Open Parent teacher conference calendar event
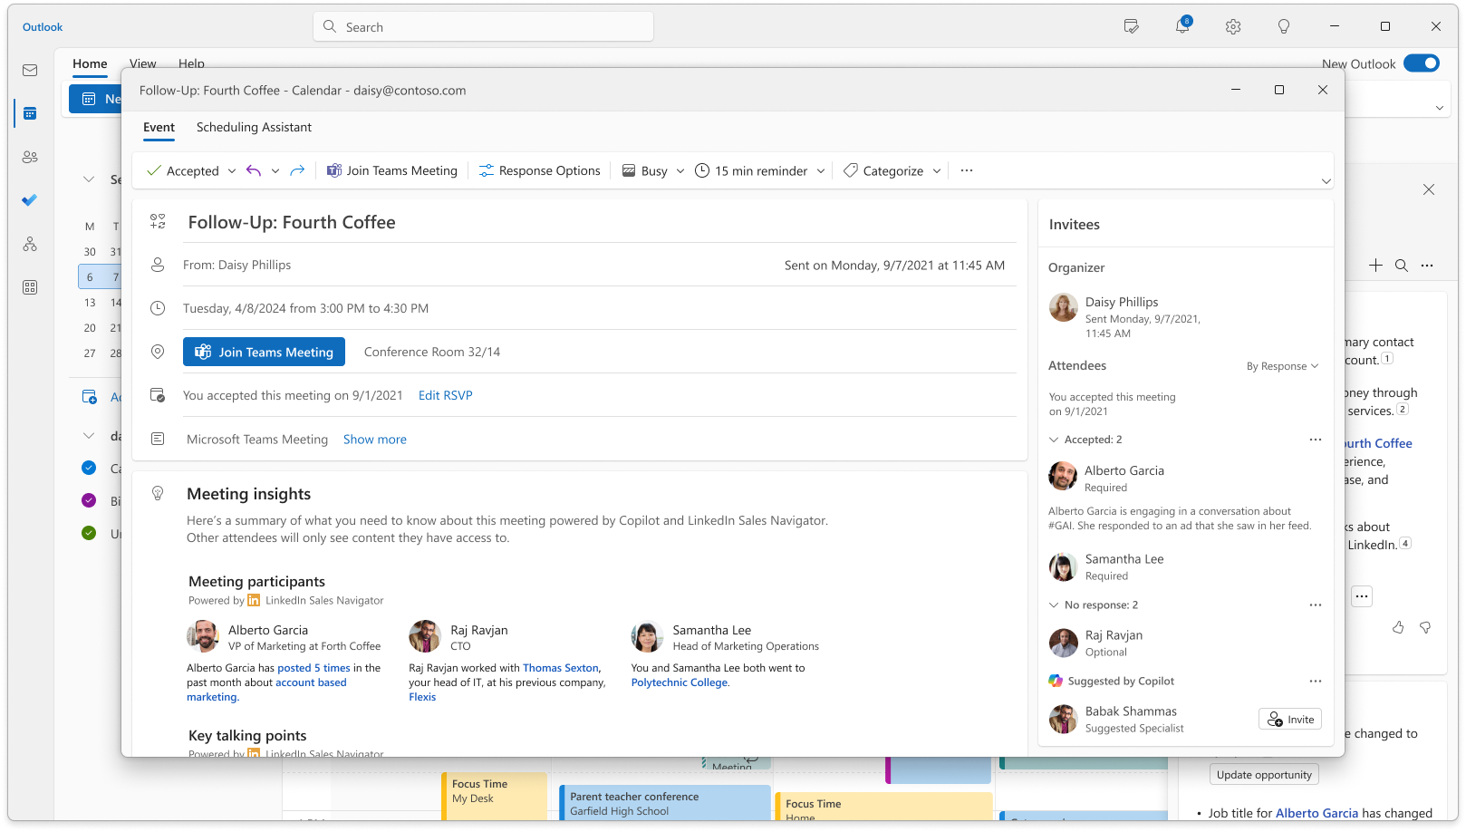Image resolution: width=1466 pixels, height=832 pixels. (x=664, y=803)
